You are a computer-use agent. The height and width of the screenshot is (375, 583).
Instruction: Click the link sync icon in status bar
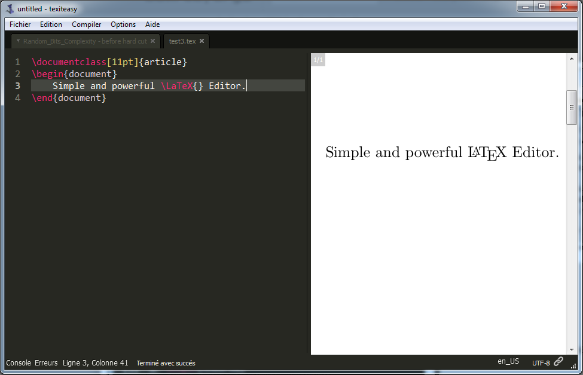tap(558, 362)
